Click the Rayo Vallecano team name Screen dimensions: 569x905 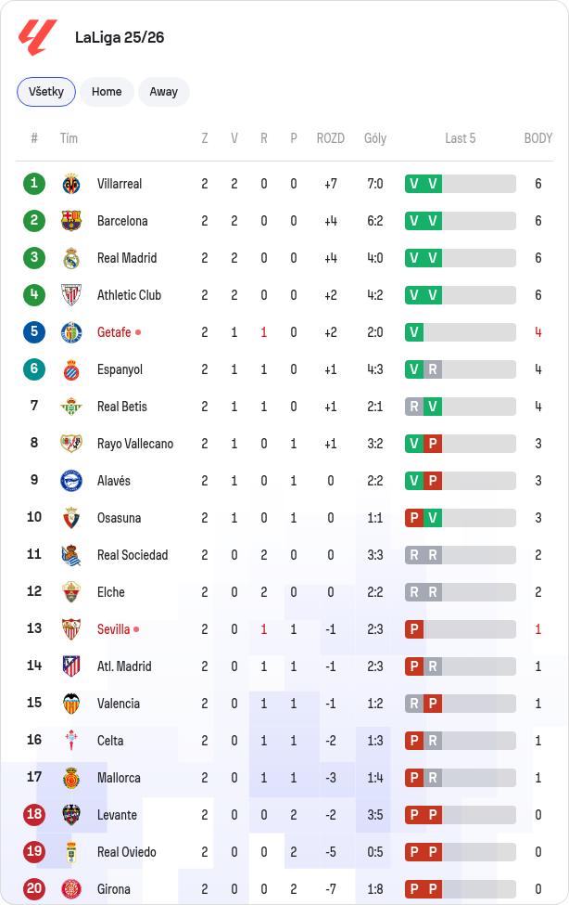pos(135,444)
